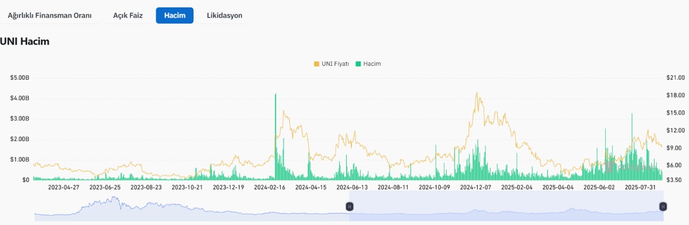This screenshot has width=689, height=225.
Task: Open the Açık Faiz tab
Action: coord(129,15)
